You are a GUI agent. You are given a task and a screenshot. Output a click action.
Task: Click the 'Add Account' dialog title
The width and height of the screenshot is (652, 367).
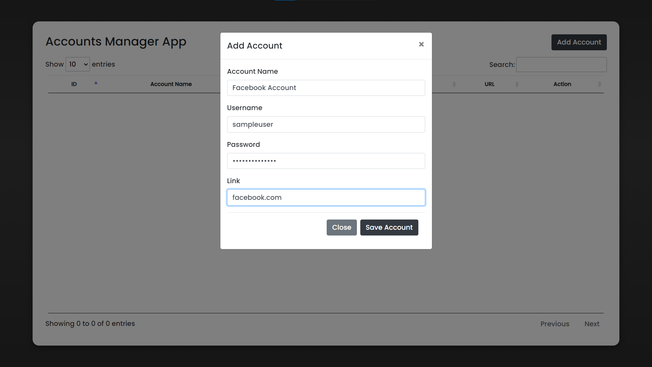255,46
